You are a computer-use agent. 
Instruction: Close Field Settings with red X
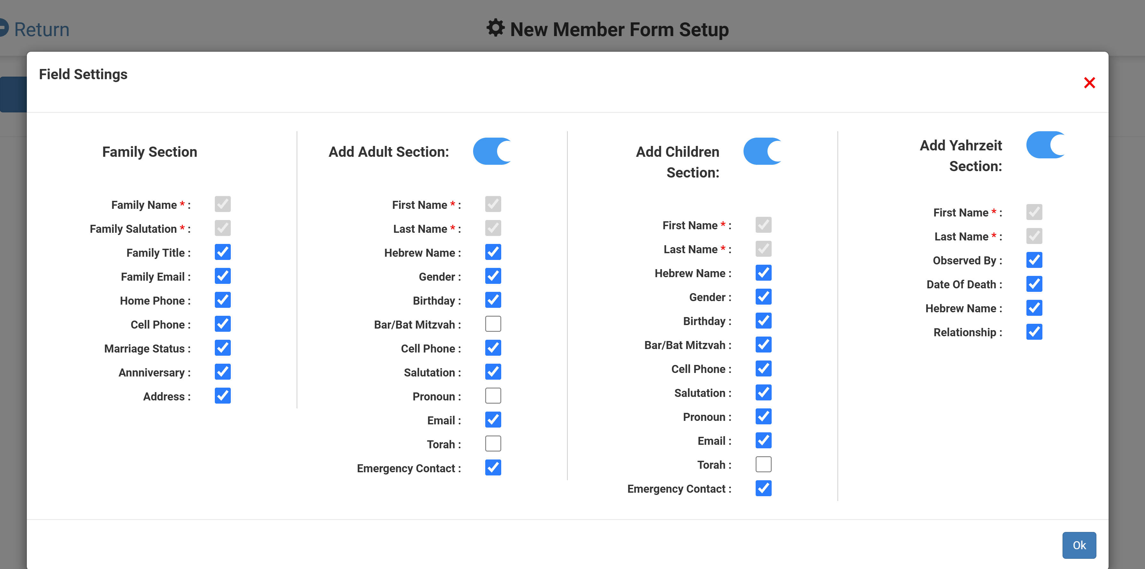(x=1089, y=83)
